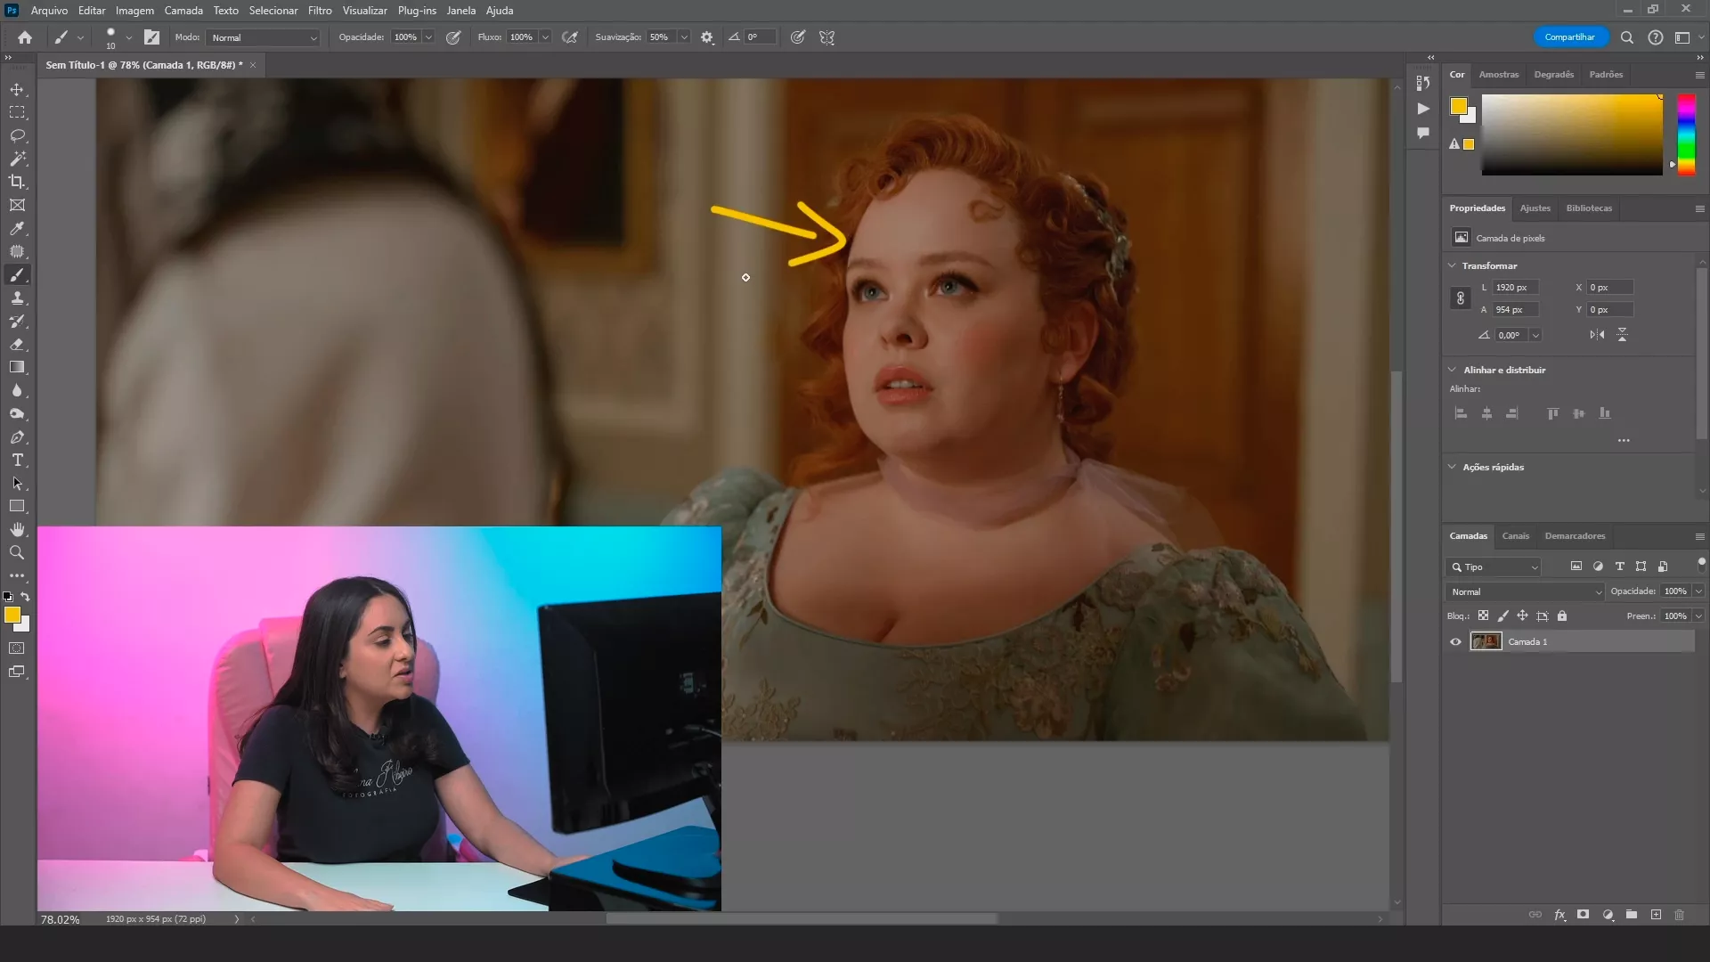This screenshot has width=1710, height=962.
Task: Open the layer blend mode Normal dropdown
Action: tap(1524, 591)
